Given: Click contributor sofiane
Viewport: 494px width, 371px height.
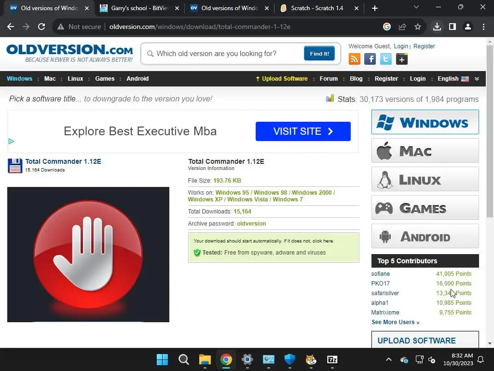Looking at the screenshot, I should pyautogui.click(x=380, y=274).
